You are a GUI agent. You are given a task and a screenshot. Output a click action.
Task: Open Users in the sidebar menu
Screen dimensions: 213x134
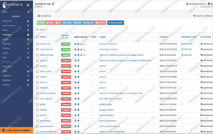(x=16, y=71)
